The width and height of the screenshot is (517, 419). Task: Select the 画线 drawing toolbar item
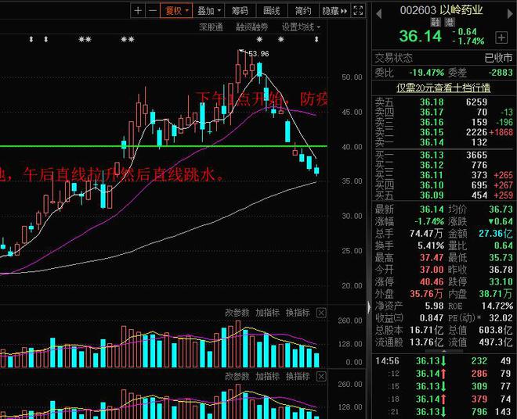pos(271,11)
